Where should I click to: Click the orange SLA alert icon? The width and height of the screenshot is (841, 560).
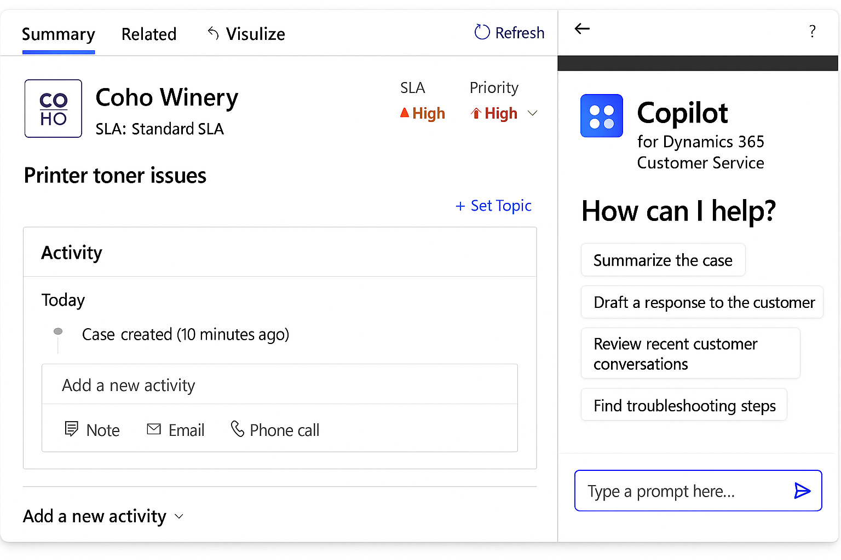[x=405, y=113]
